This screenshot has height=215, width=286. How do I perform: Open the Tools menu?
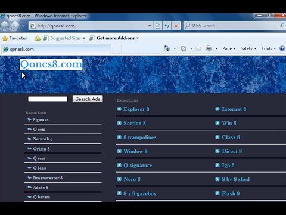[269, 48]
